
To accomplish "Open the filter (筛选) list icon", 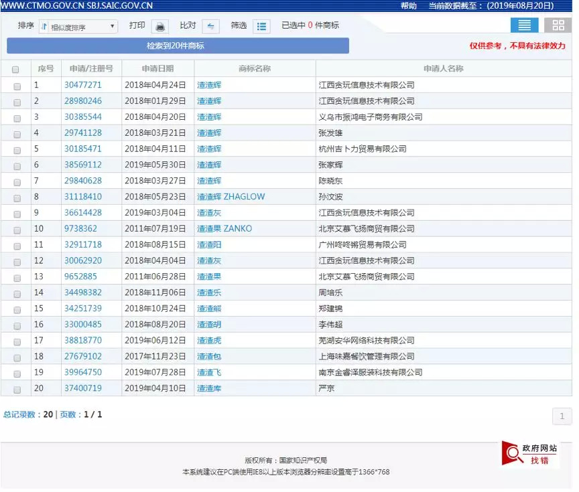I will (x=262, y=26).
